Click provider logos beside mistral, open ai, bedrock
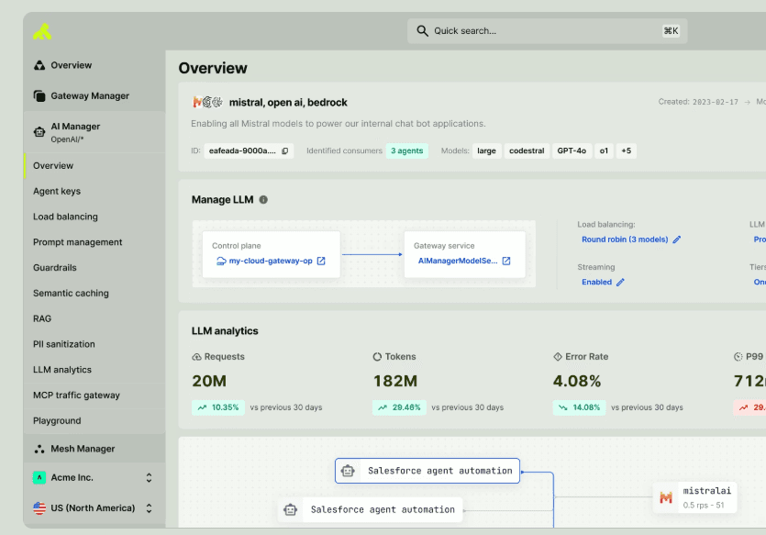The image size is (766, 535). (207, 102)
